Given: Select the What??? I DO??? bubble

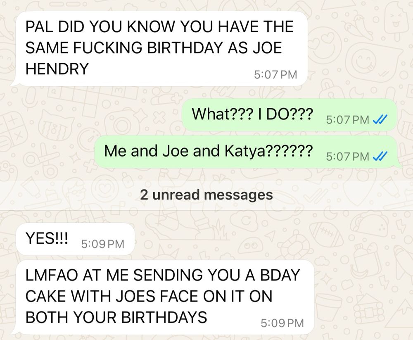Looking at the screenshot, I should pos(290,115).
